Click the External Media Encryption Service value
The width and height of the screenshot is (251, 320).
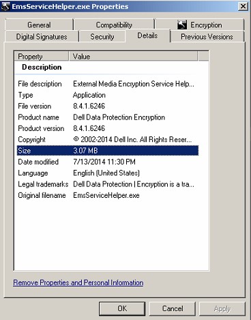coord(134,84)
